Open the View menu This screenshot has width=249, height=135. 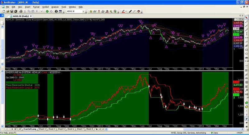pyautogui.click(x=20, y=7)
